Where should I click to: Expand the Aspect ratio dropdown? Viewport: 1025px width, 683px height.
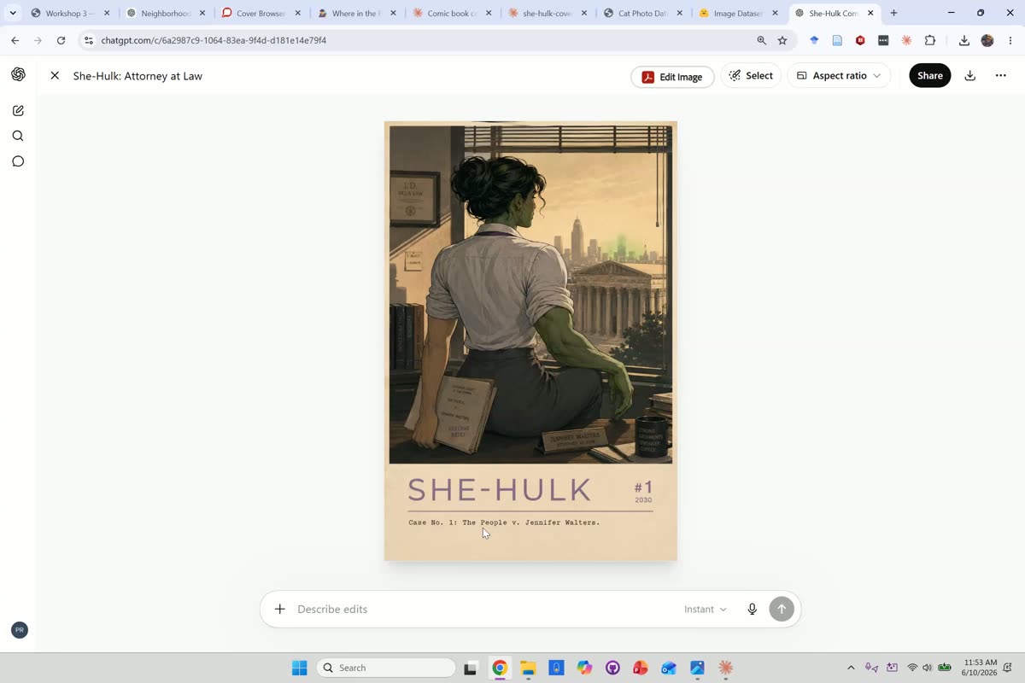click(x=839, y=76)
